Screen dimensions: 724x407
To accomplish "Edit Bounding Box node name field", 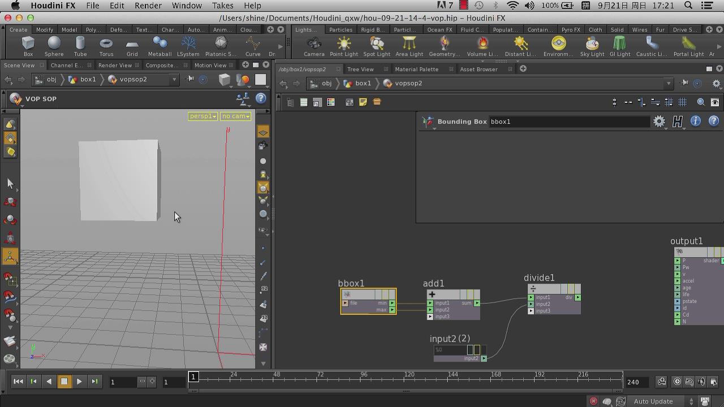I will click(x=568, y=122).
